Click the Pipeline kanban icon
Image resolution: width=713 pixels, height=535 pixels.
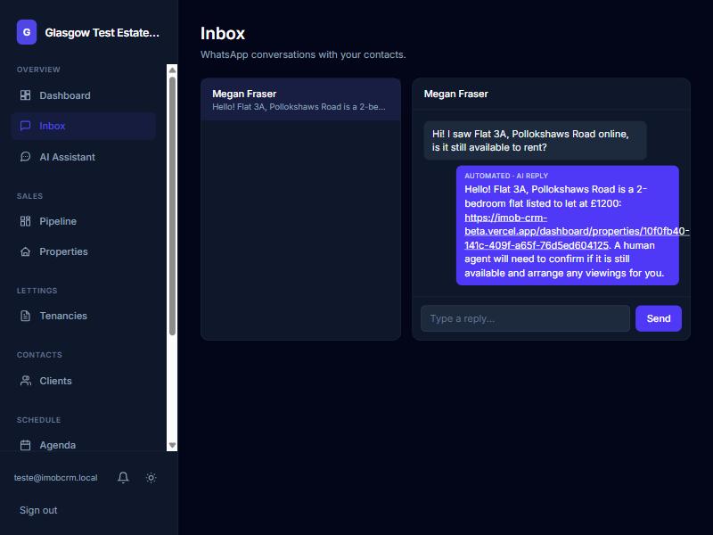point(26,221)
